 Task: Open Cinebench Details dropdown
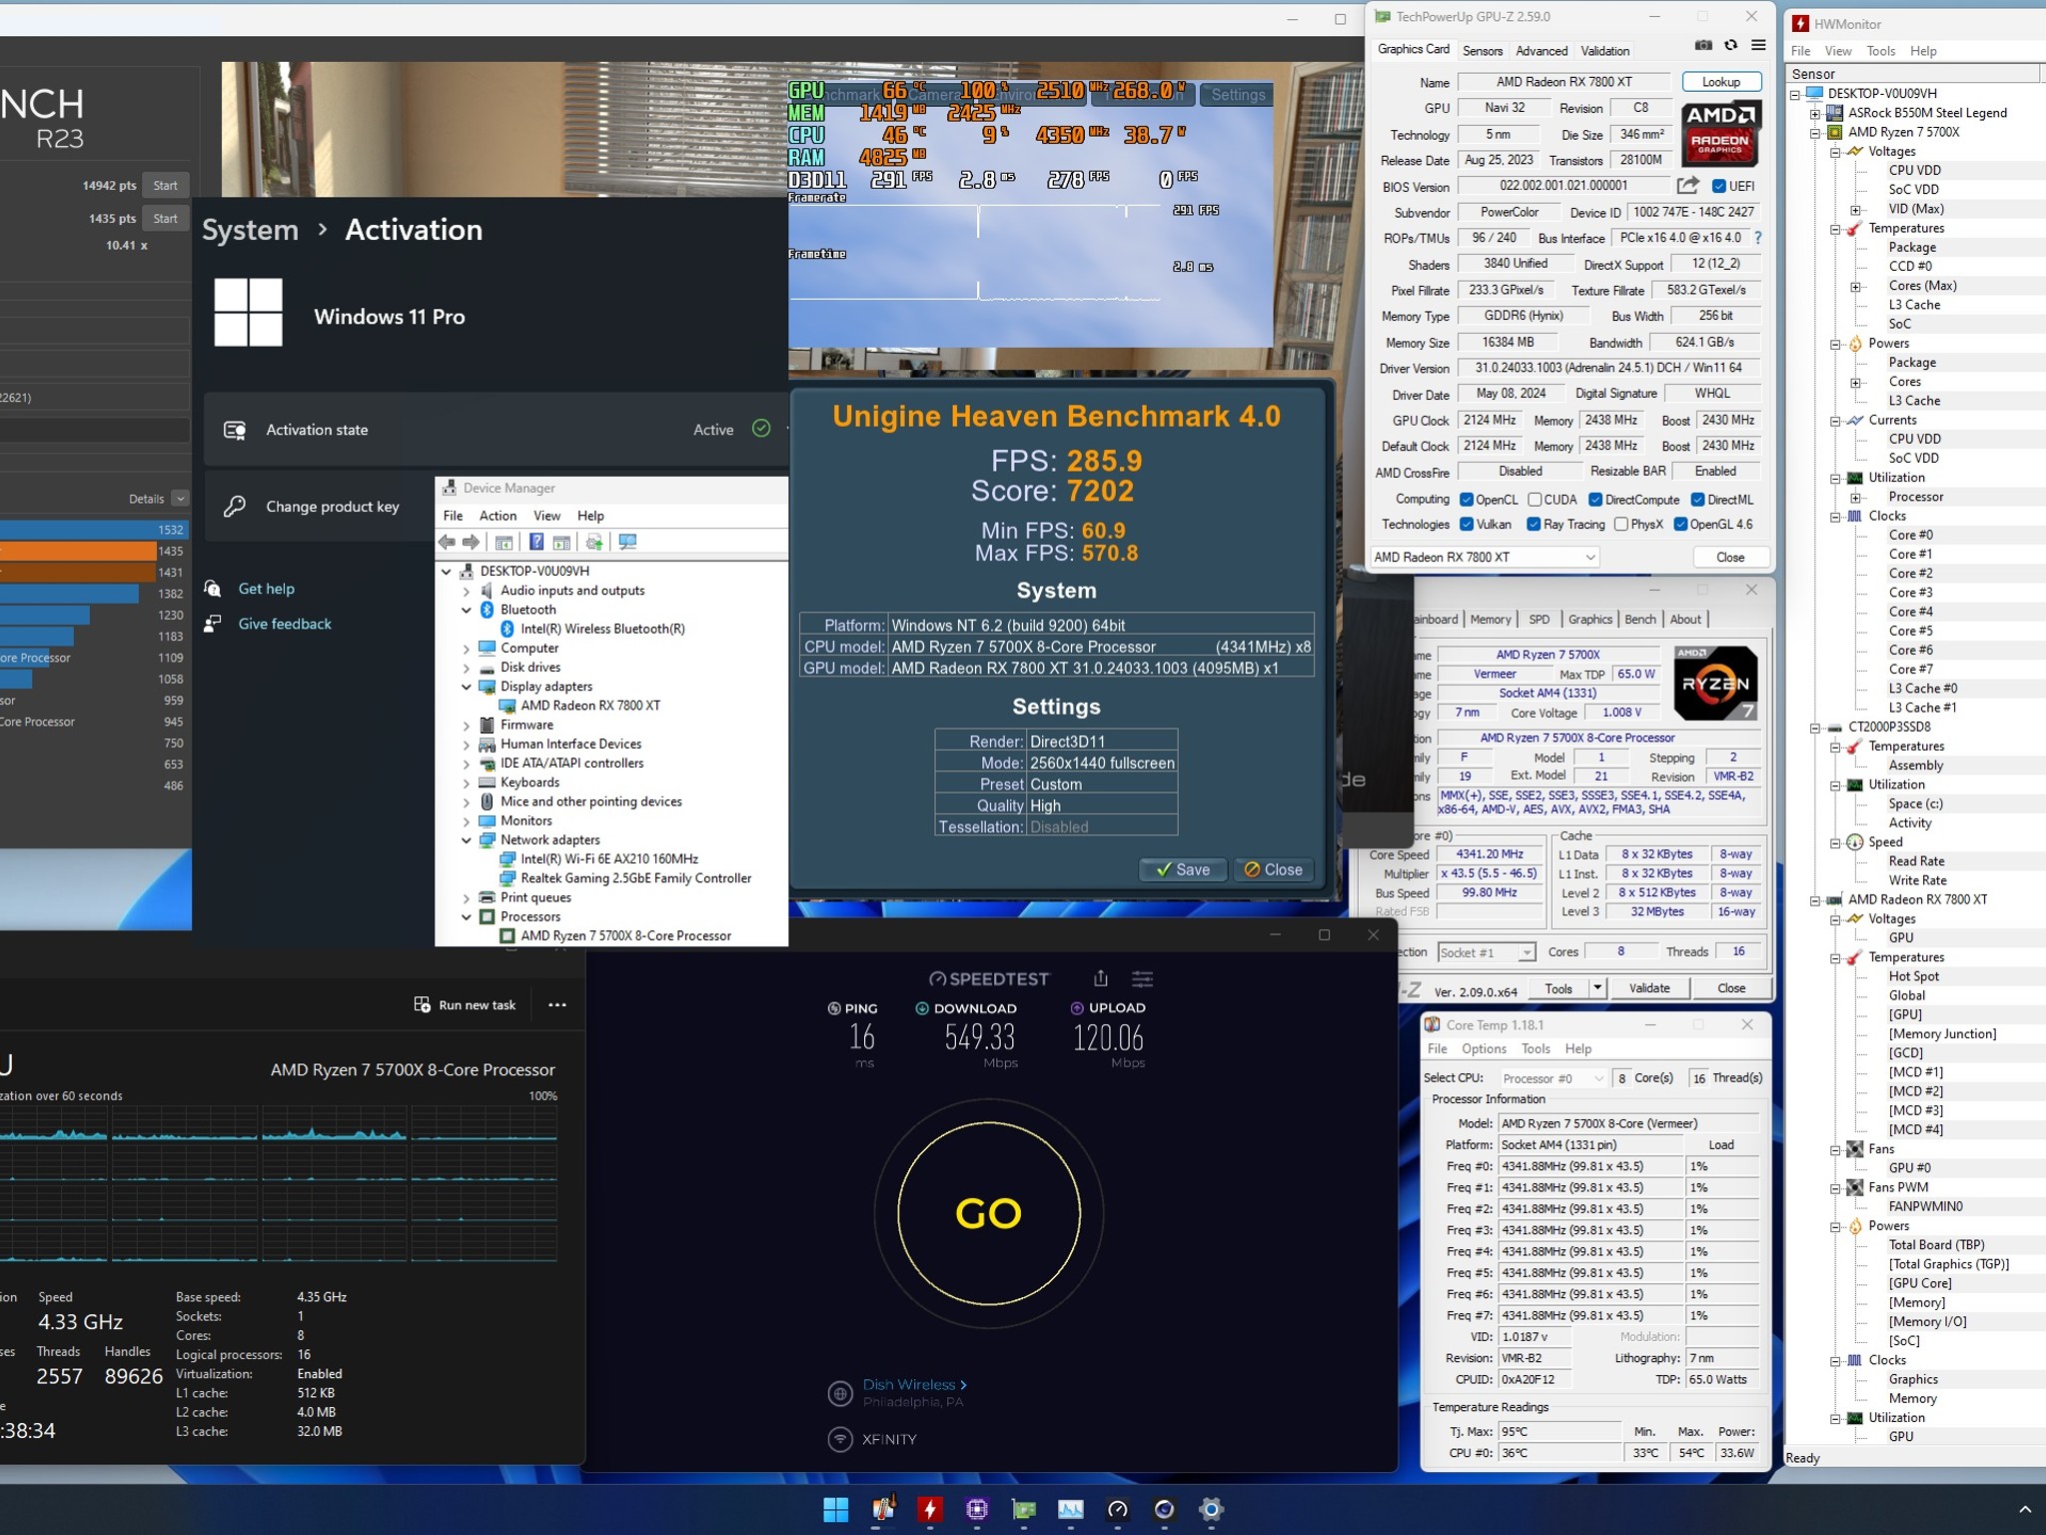(x=180, y=499)
